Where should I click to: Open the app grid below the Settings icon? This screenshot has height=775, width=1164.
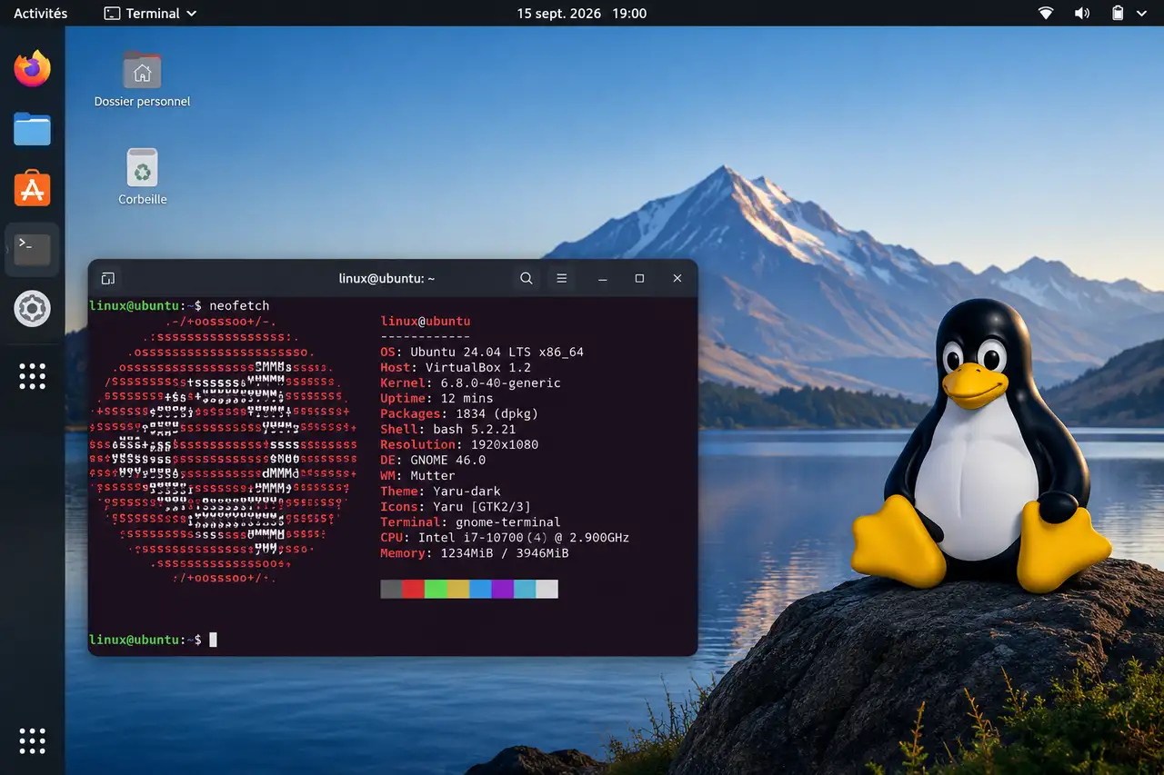coord(32,376)
